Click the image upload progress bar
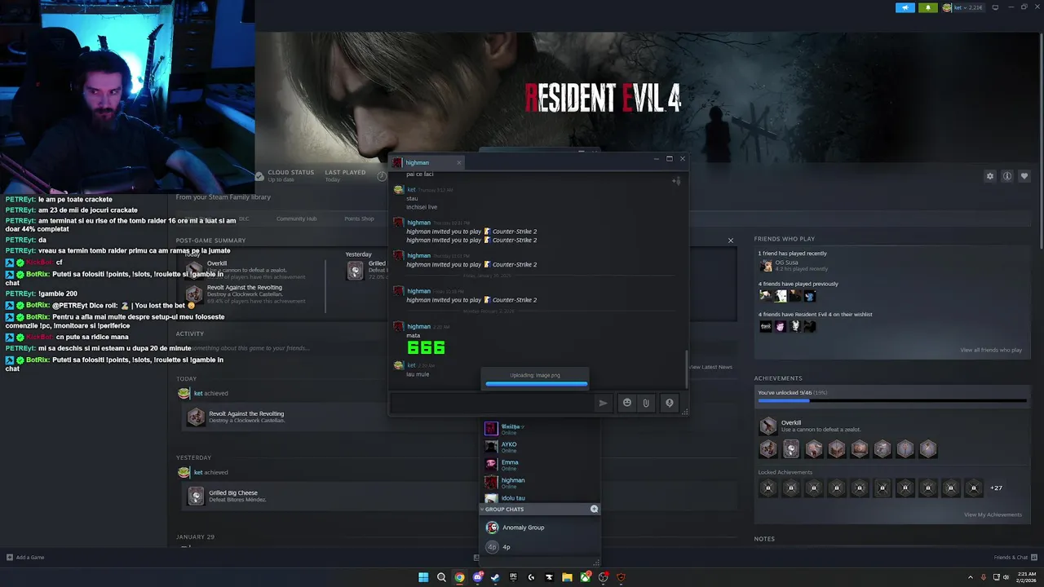 click(x=536, y=383)
